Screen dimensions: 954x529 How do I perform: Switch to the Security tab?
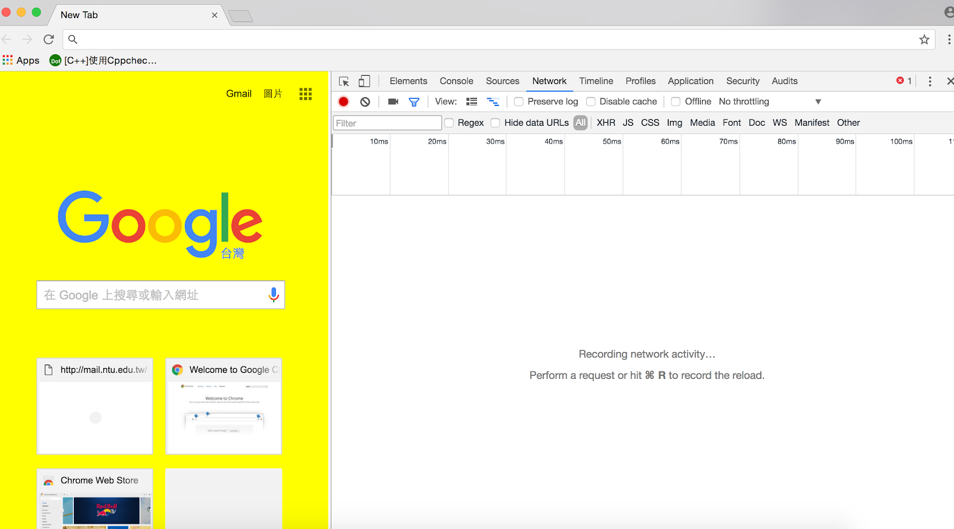tap(743, 81)
